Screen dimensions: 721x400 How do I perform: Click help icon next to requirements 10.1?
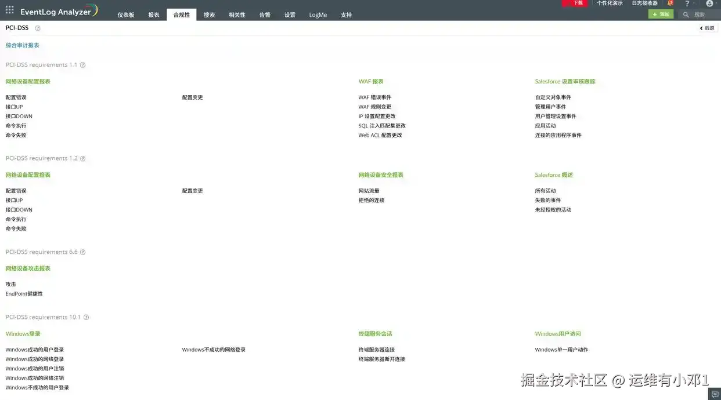(x=86, y=317)
